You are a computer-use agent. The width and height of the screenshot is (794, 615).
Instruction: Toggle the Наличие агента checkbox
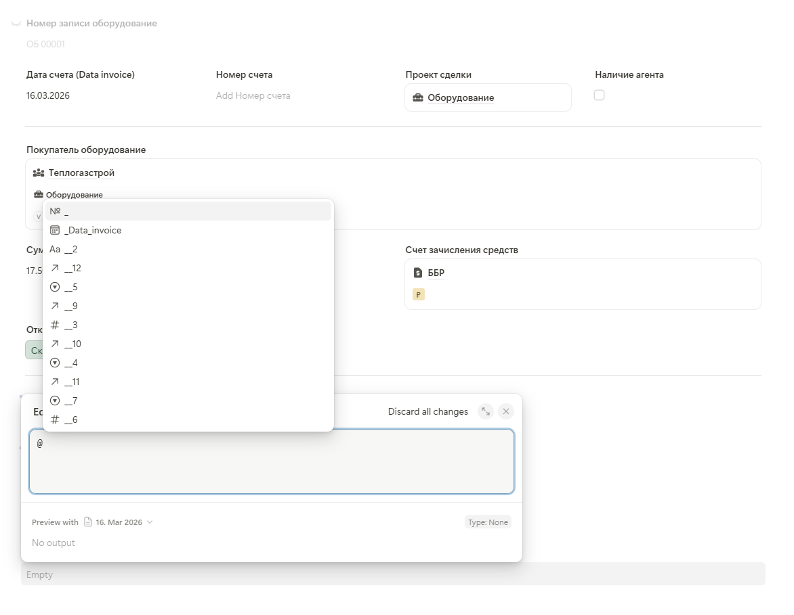(599, 95)
